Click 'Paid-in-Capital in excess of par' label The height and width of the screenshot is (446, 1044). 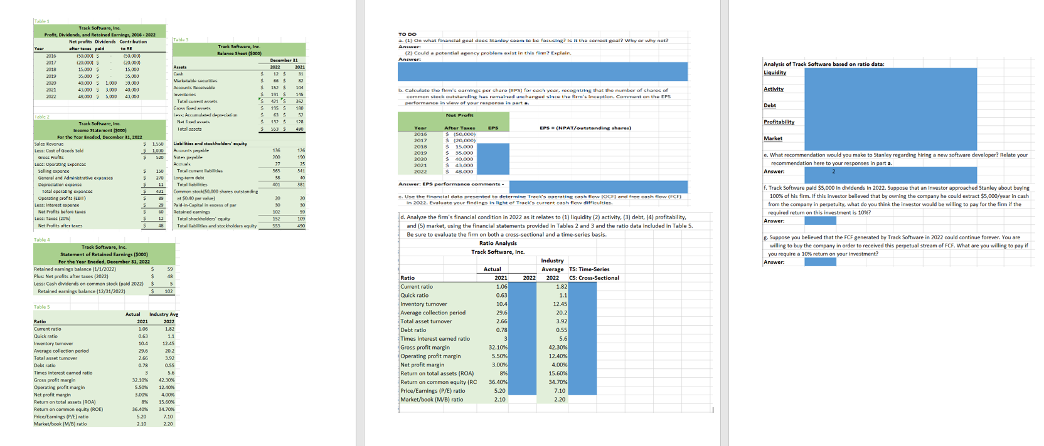point(205,205)
